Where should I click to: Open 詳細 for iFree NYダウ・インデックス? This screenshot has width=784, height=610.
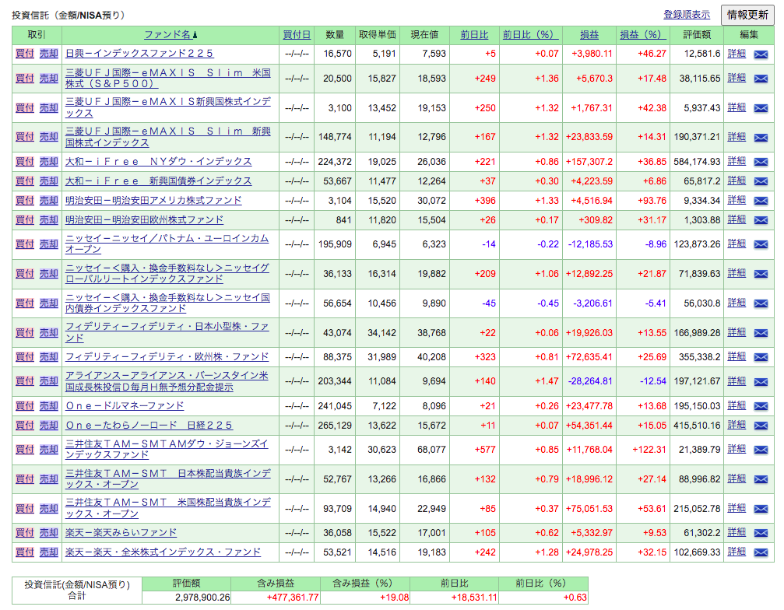pos(737,161)
